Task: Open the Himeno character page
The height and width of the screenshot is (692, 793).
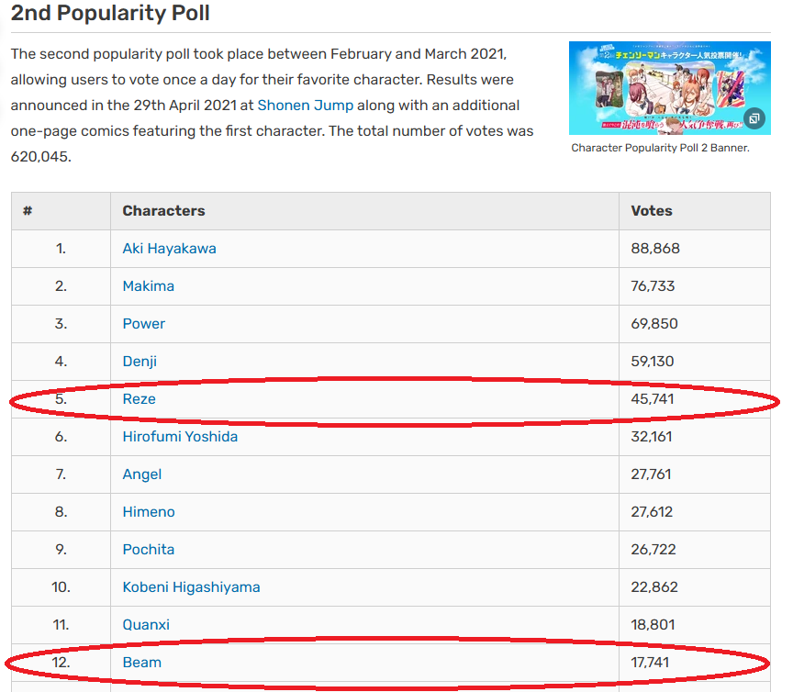Action: [149, 512]
